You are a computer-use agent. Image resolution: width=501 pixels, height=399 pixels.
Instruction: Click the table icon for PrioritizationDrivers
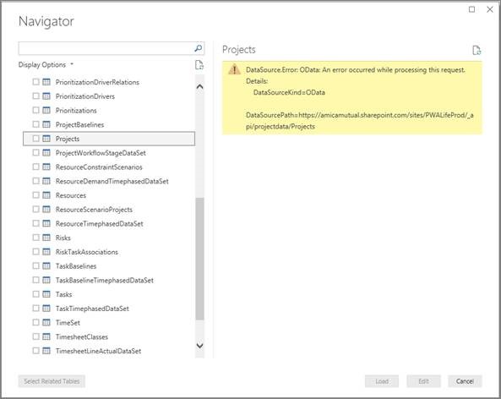click(x=46, y=96)
